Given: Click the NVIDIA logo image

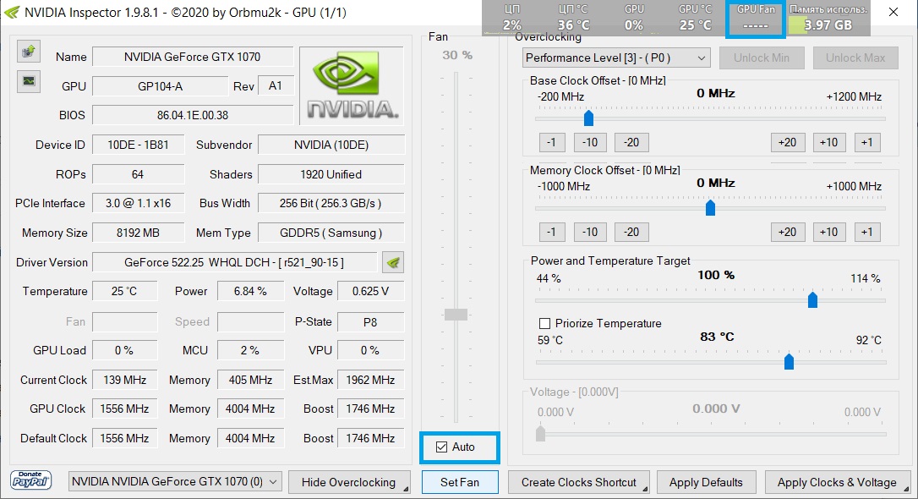Looking at the screenshot, I should pos(352,85).
